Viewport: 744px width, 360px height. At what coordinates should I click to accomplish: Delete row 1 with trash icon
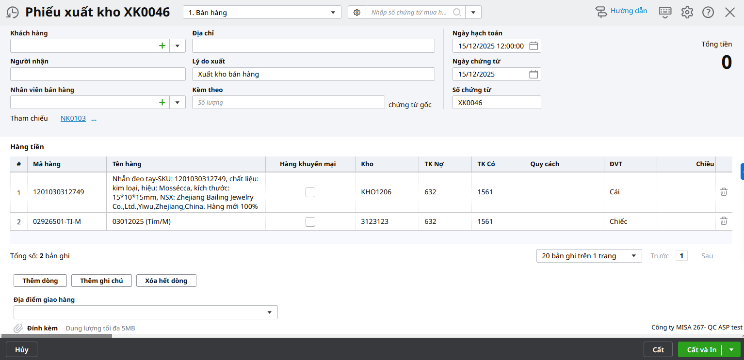[x=724, y=192]
